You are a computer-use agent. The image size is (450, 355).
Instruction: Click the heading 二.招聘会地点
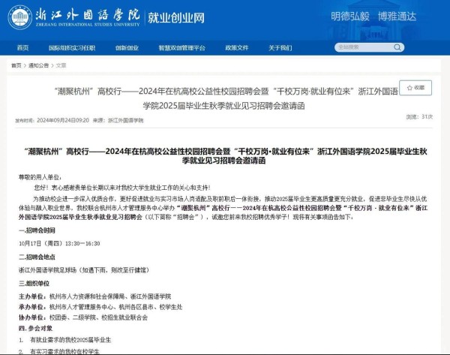coord(37,257)
